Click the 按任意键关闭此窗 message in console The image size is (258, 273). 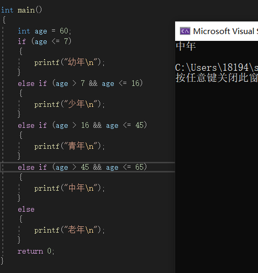[217, 78]
